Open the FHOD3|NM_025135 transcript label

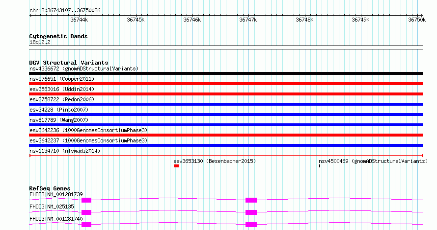52,207
